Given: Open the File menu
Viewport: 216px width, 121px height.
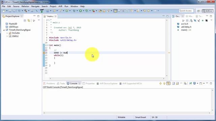Looking at the screenshot, I should 3,6.
